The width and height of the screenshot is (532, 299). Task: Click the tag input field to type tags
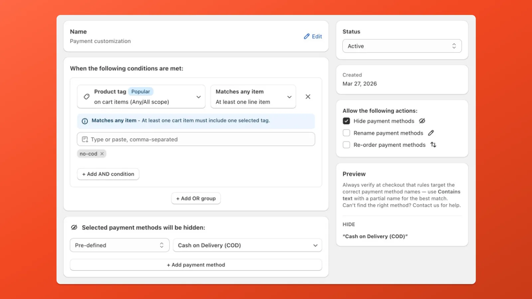point(196,139)
